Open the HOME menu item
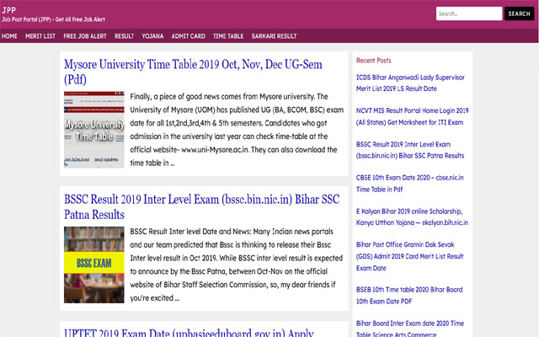The height and width of the screenshot is (337, 539). click(x=9, y=36)
